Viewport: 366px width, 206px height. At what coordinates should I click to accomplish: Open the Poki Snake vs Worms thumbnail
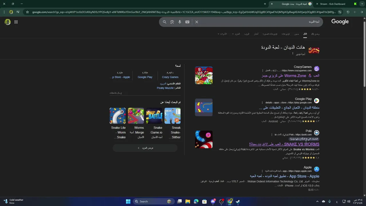click(204, 139)
